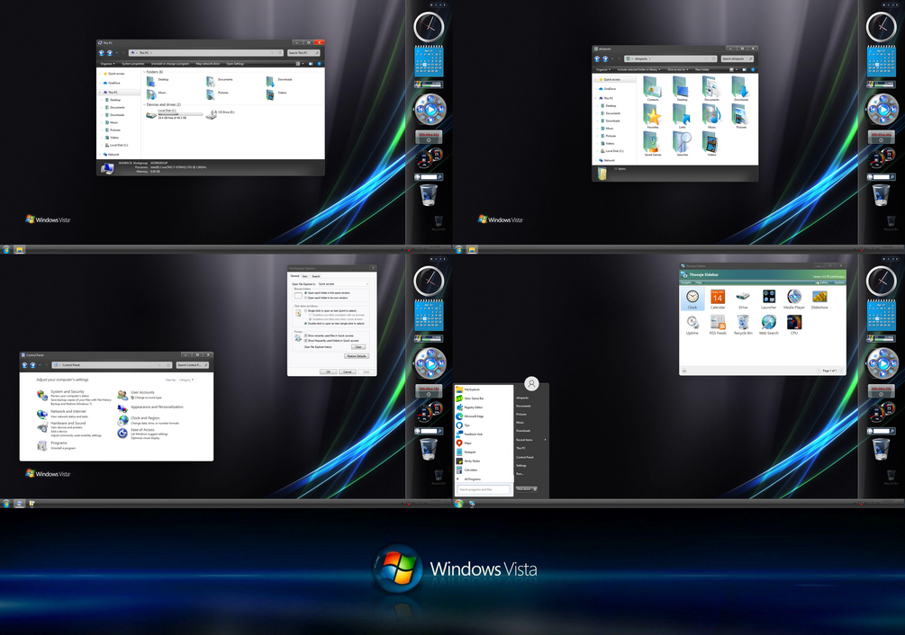Image resolution: width=905 pixels, height=635 pixels.
Task: Click 'Map network drive' in This PC toolbar
Action: coord(208,64)
